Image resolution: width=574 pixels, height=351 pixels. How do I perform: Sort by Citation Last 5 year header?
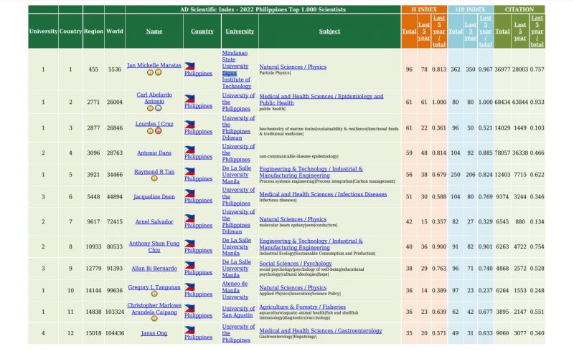519,32
